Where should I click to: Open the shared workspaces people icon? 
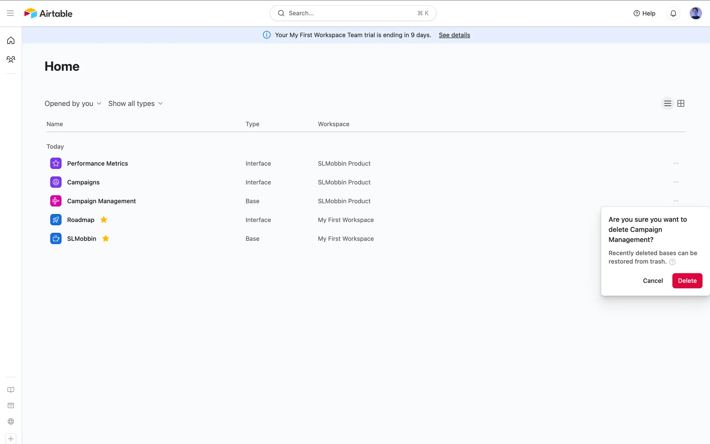tap(11, 59)
